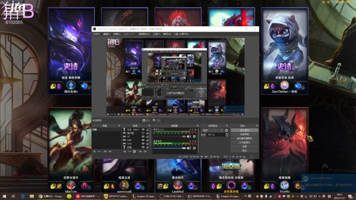Open the notification center icon

point(350,196)
